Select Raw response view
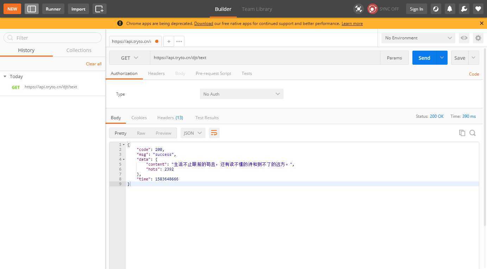This screenshot has height=269, width=487. pos(141,133)
